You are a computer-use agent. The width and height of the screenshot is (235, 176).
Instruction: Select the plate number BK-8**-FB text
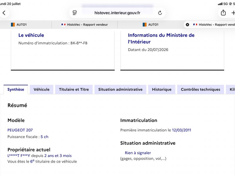click(79, 43)
